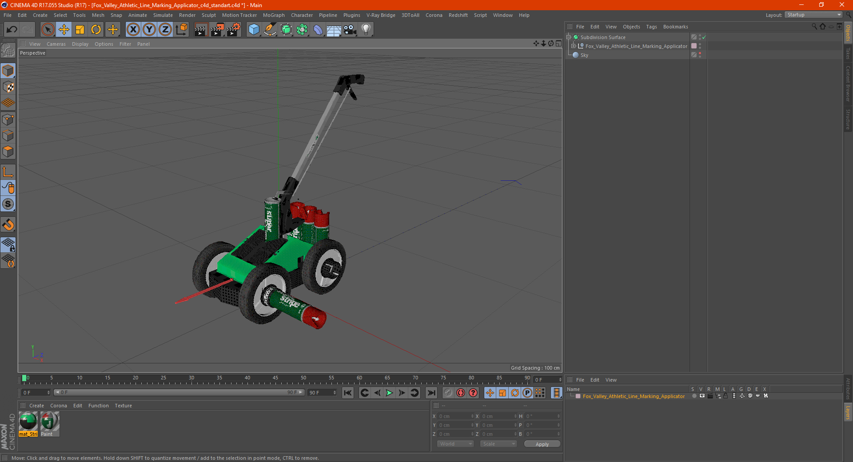Screen dimensions: 853x462
Task: Select the Rotate tool in top toolbar
Action: (x=96, y=30)
